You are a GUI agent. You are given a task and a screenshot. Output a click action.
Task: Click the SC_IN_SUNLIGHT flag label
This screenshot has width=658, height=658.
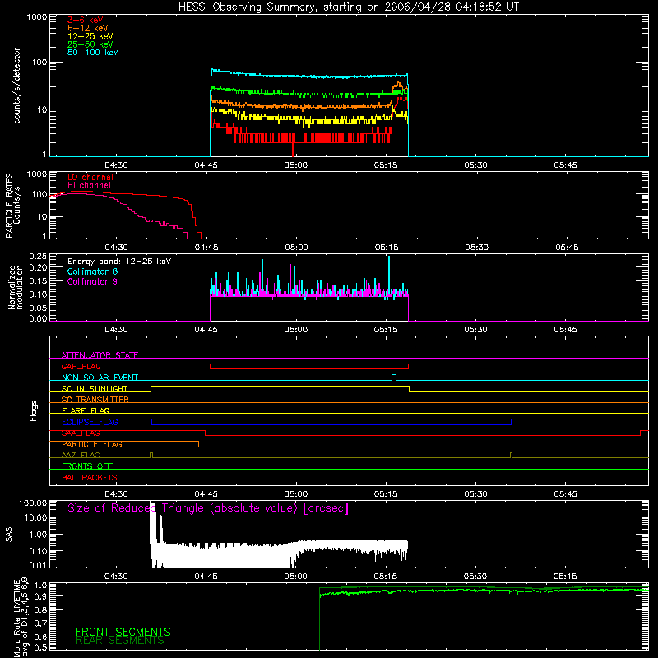pyautogui.click(x=95, y=388)
